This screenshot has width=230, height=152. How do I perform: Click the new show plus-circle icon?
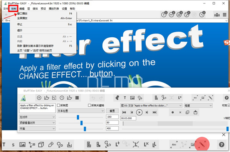coord(39,98)
